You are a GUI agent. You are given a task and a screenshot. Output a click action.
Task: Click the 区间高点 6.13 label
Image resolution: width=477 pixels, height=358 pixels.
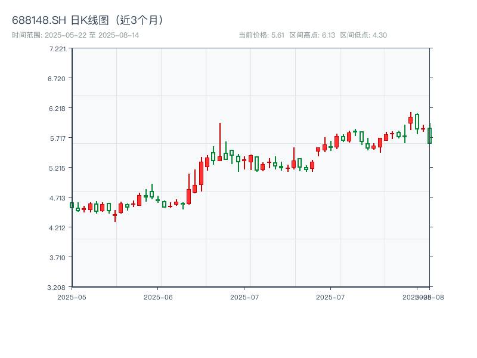click(312, 35)
